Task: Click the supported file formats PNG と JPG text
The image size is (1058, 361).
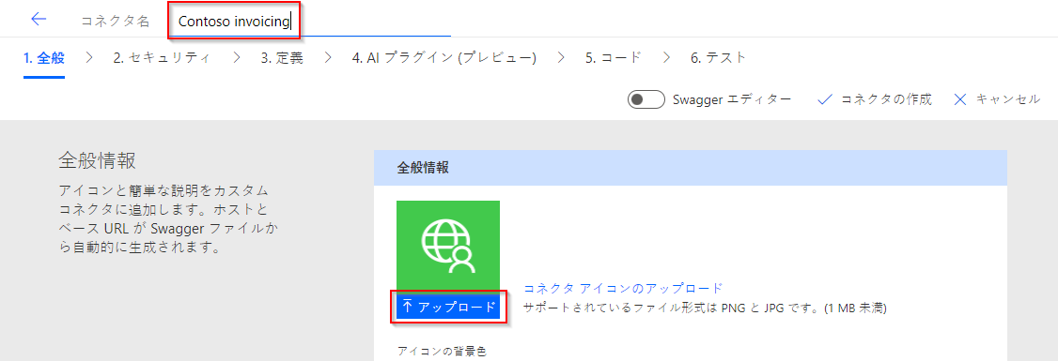Action: tap(705, 308)
